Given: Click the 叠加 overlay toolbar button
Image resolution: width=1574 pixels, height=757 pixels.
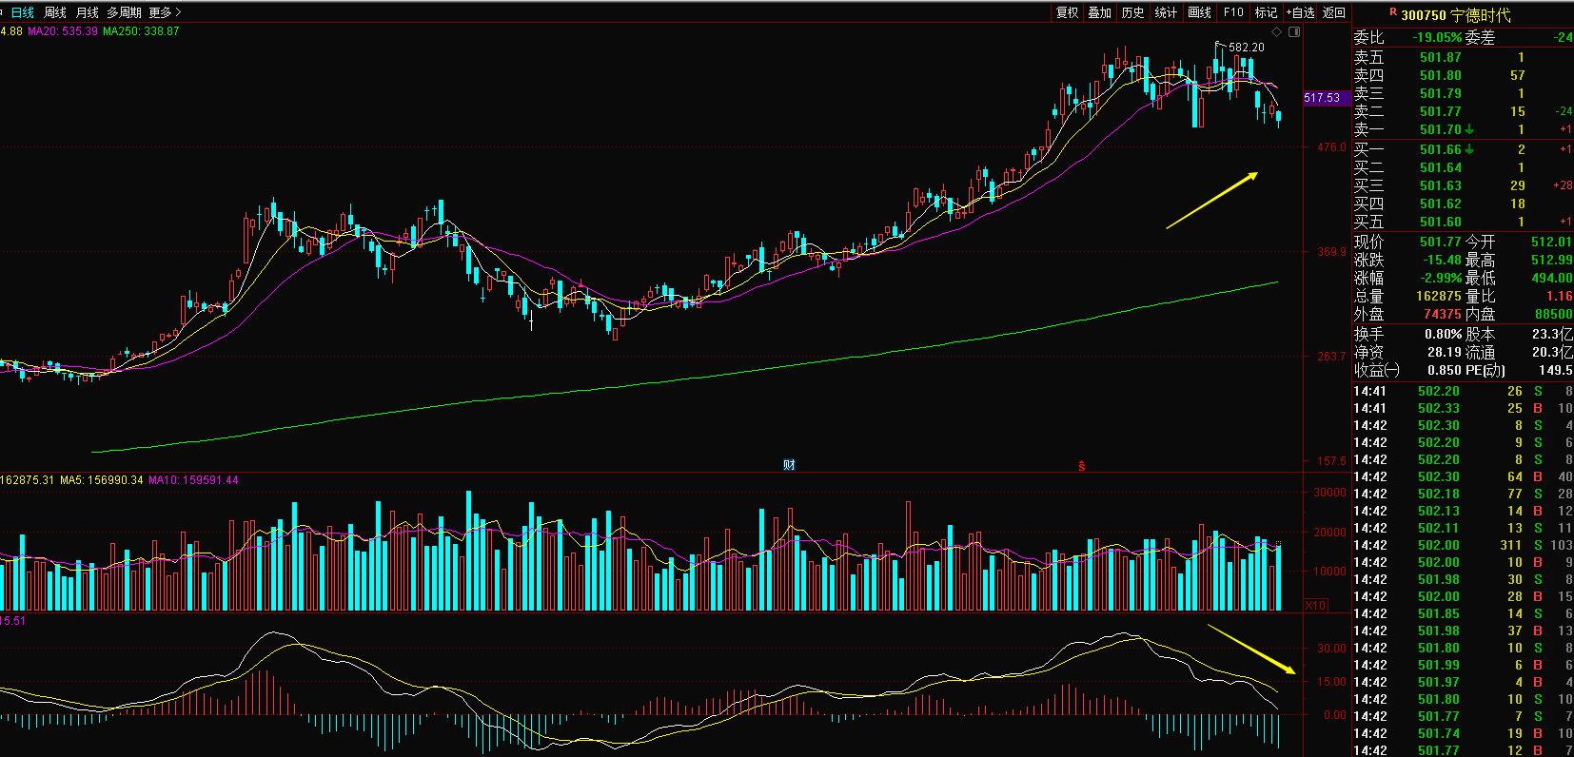Looking at the screenshot, I should (x=1100, y=12).
